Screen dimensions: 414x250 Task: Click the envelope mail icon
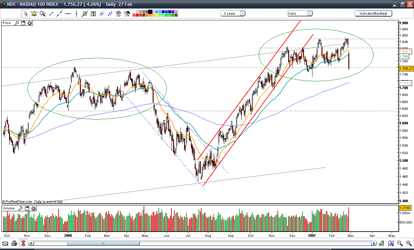tap(5, 243)
